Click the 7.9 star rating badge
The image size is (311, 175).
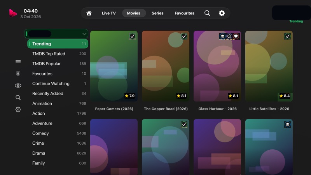coord(130,96)
